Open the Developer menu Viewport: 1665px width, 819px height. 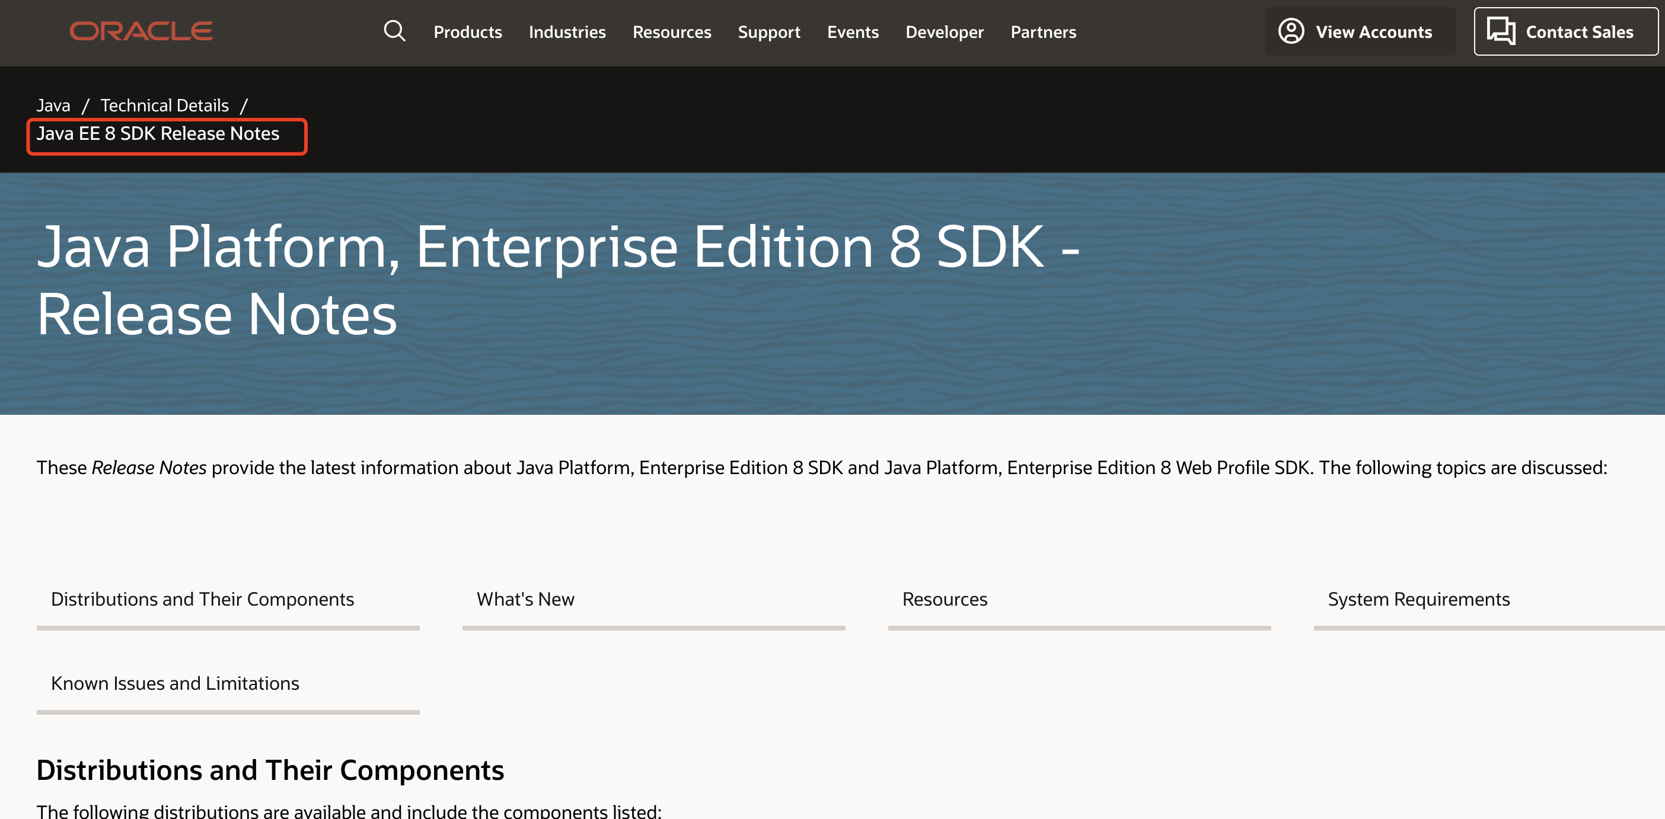(x=945, y=31)
